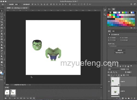
Task: Open the collapsed history panel icon in dock
Action: tap(105, 10)
